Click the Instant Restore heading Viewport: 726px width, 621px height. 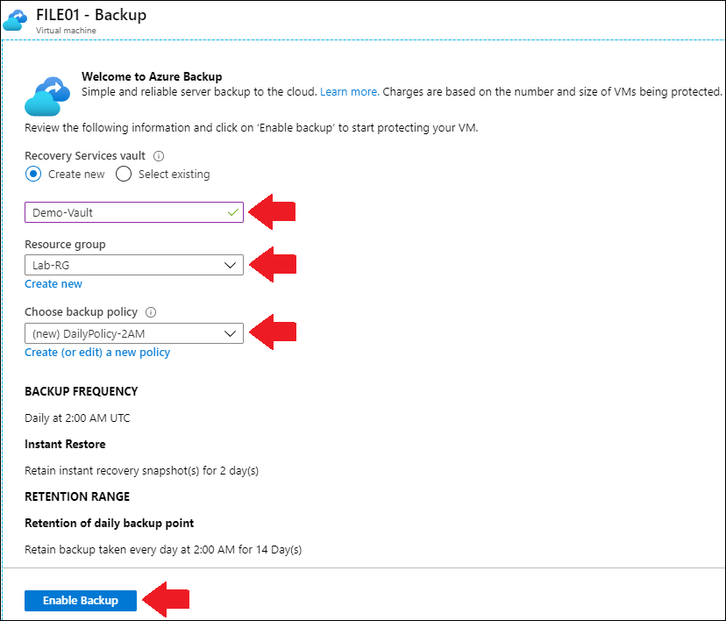click(x=65, y=445)
